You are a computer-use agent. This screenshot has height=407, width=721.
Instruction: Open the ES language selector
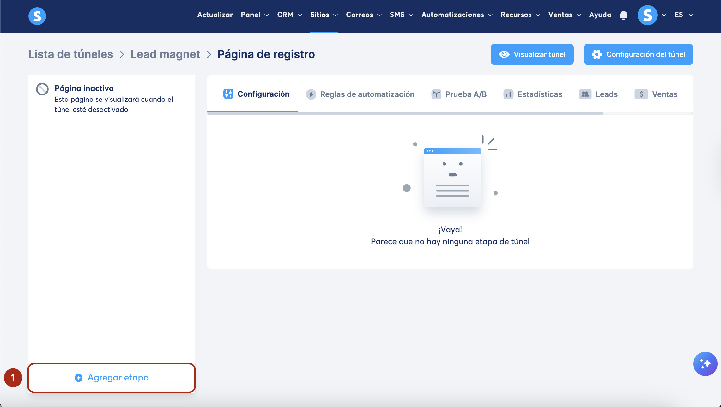pos(683,15)
